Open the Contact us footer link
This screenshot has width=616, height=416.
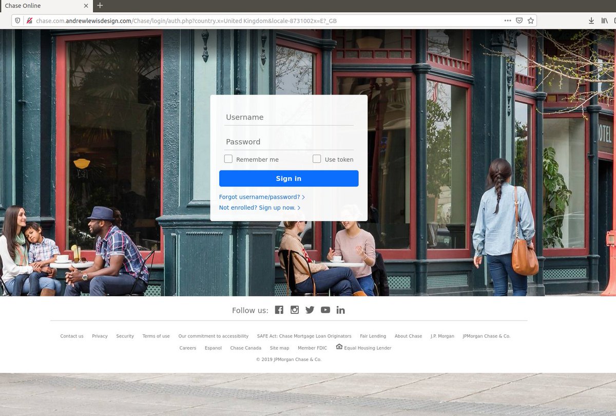(x=72, y=336)
